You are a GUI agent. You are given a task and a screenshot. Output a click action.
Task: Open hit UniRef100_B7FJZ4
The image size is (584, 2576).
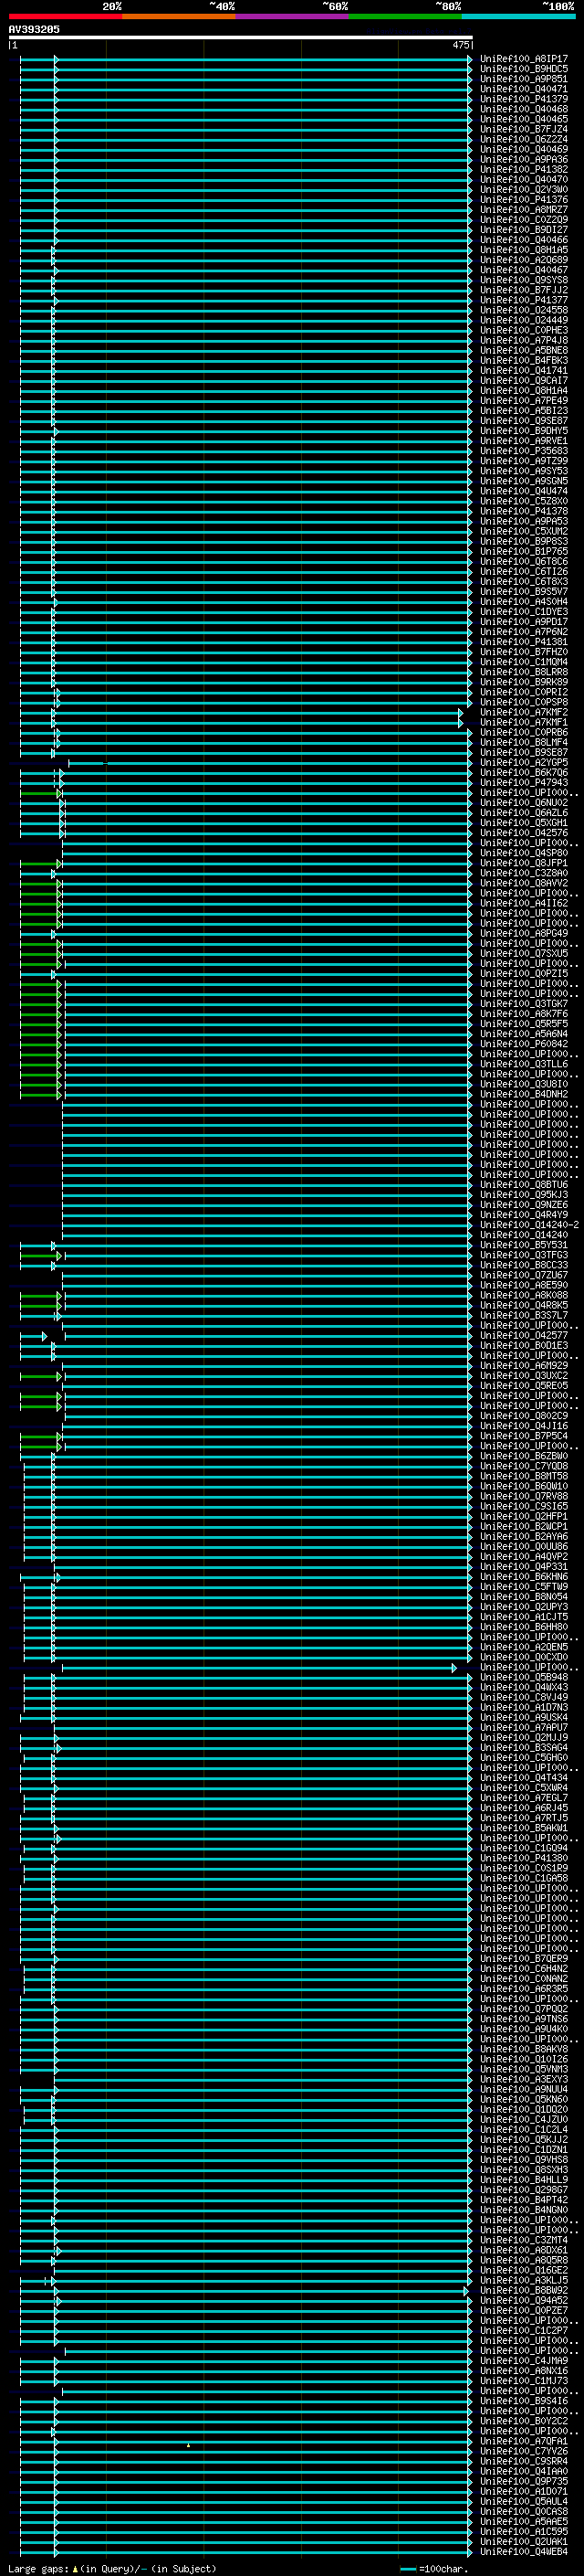(523, 129)
